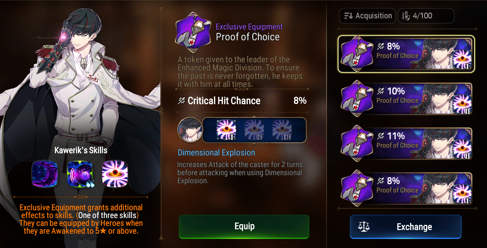
Task: Select the 11% Proof of Choice item
Action: click(x=406, y=144)
